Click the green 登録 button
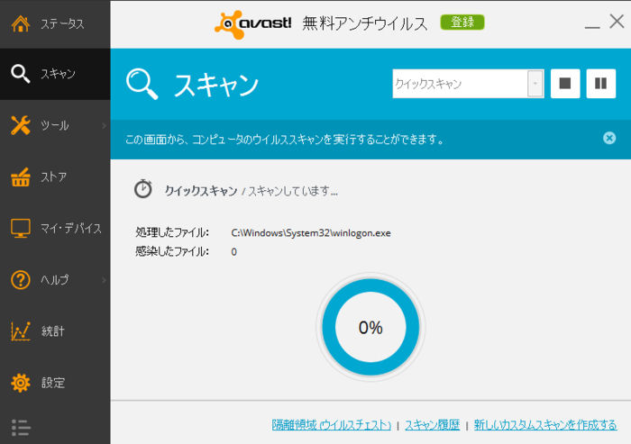 pyautogui.click(x=462, y=23)
